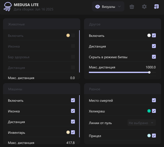Viewport: 164px width, 147px height.
Task: Open the white color swatch in Другое
Action: tap(149, 36)
